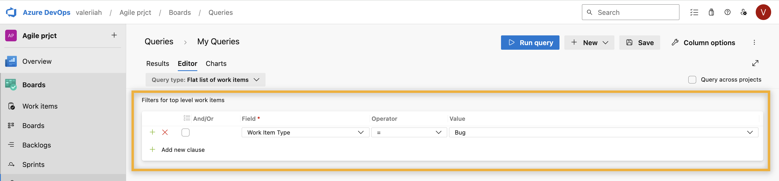Insert new filter line with green plus
Image resolution: width=779 pixels, height=181 pixels.
[152, 132]
